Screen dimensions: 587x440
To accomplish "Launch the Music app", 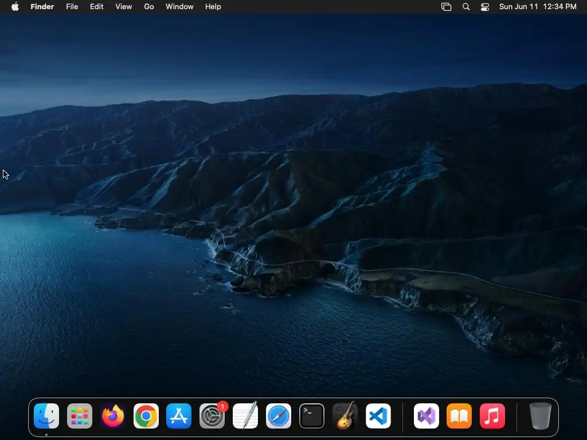I will point(492,416).
